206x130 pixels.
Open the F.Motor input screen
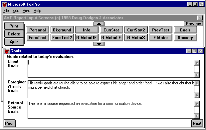(160, 38)
